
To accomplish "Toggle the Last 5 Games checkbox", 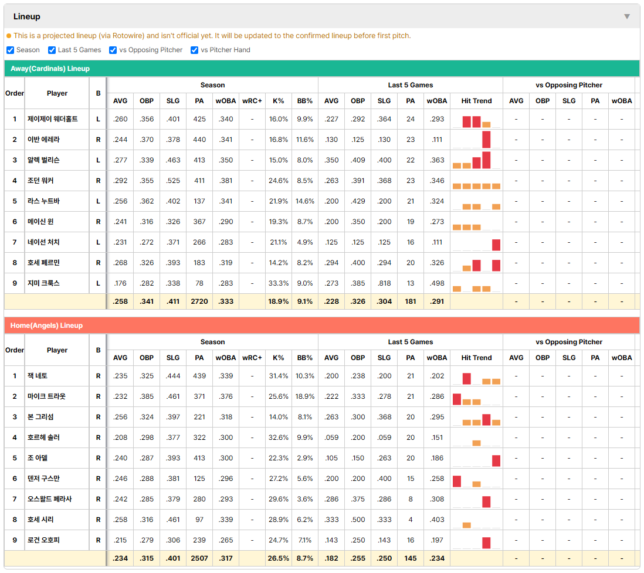I will coord(52,50).
